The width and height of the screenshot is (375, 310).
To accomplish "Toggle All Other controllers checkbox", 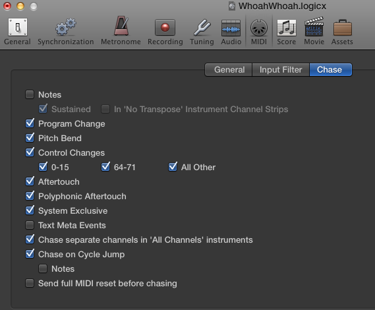I will click(x=173, y=167).
